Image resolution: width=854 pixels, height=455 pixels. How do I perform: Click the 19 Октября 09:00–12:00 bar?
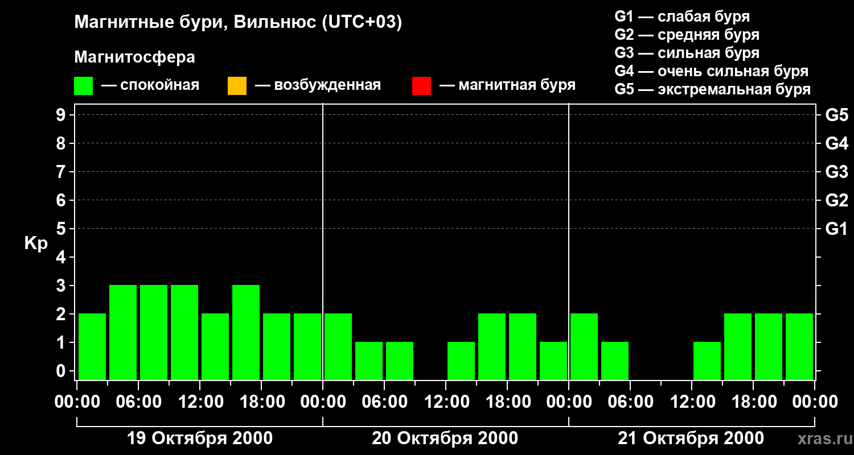coord(184,332)
